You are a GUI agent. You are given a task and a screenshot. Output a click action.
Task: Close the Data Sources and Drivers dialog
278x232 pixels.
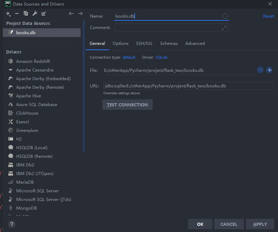(270, 4)
